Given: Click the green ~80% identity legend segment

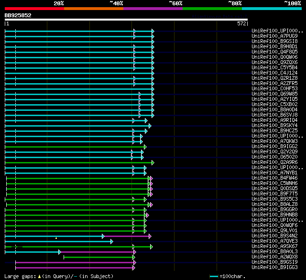Looking at the screenshot, I should click(x=212, y=9).
